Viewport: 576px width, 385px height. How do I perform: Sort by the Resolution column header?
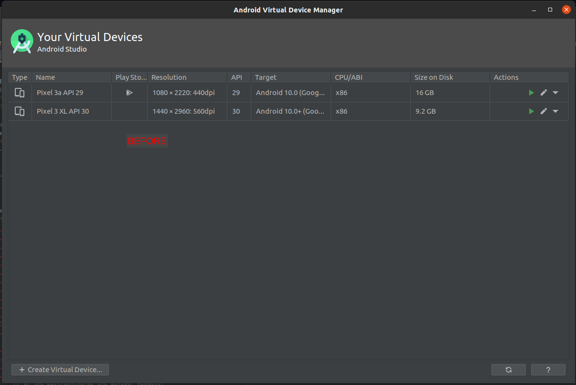(187, 77)
